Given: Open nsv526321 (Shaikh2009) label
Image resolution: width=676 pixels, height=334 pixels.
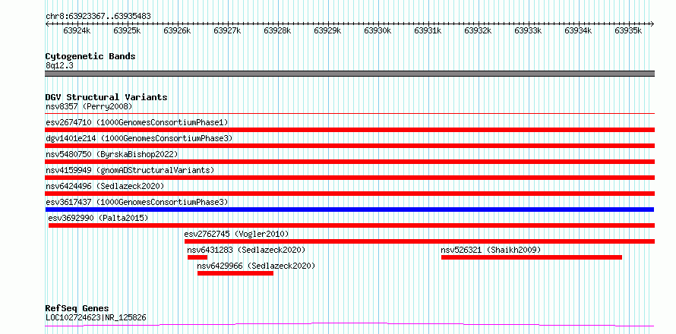Looking at the screenshot, I should (x=491, y=250).
